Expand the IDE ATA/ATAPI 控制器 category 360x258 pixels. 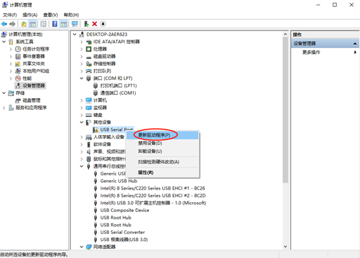(x=81, y=42)
